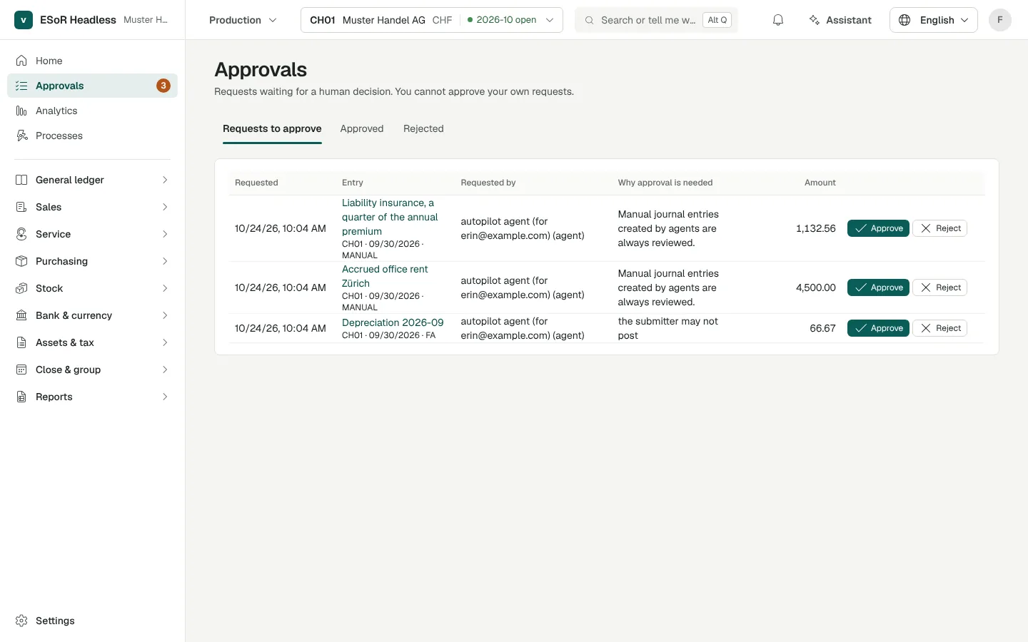Click the 4,500.00 amount cell

815,287
